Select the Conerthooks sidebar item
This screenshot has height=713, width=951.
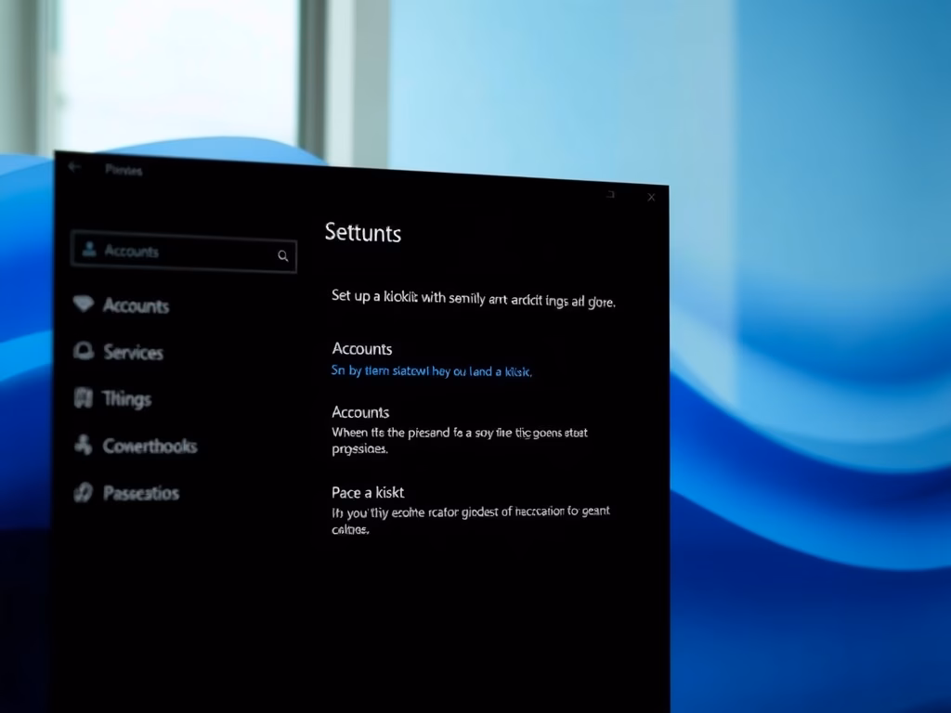coord(150,447)
